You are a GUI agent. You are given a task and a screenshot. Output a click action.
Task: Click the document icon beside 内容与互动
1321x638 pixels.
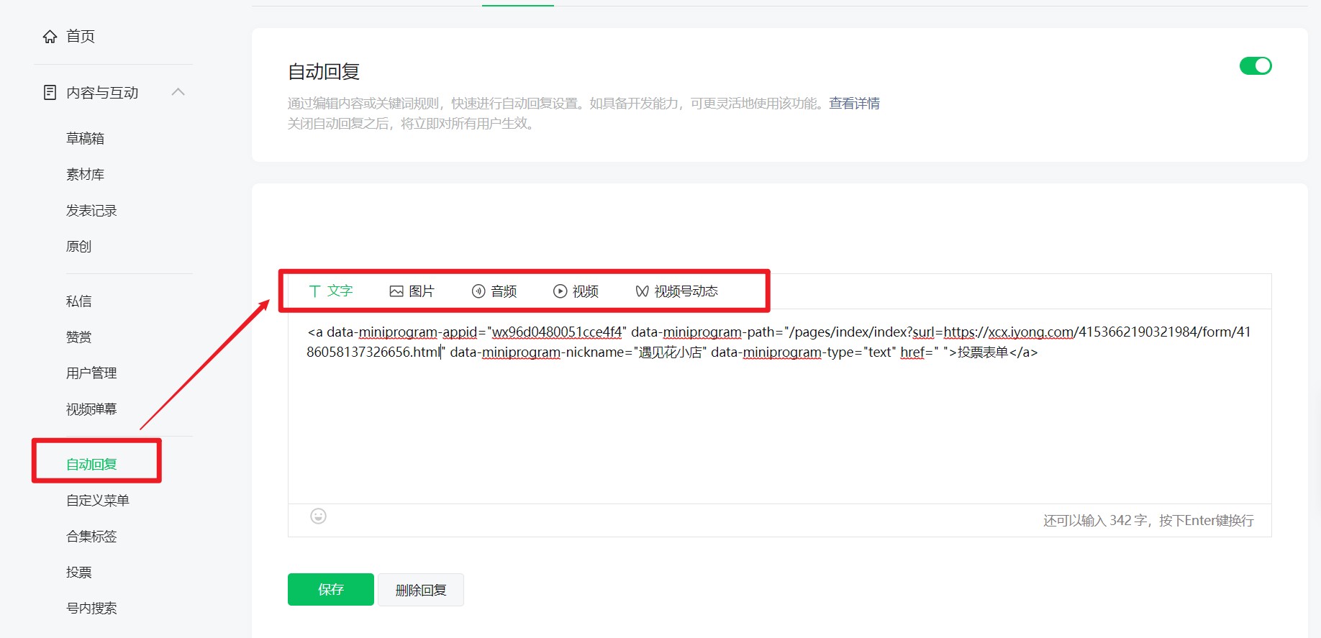tap(50, 92)
